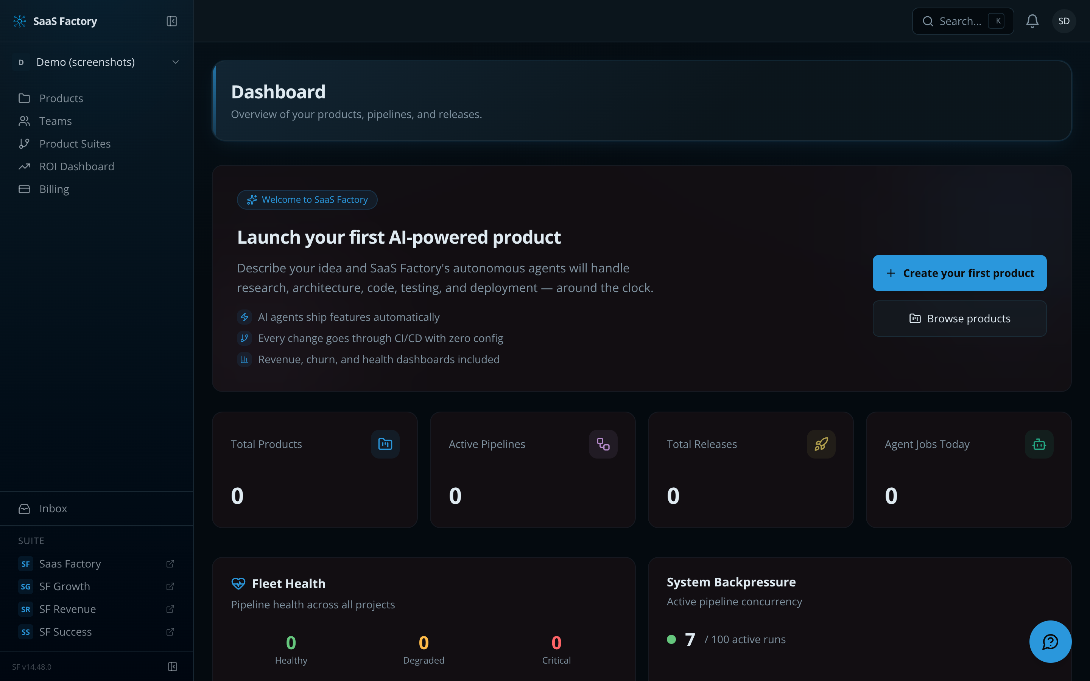This screenshot has width=1090, height=681.
Task: Open the Inbox
Action: coord(97,508)
